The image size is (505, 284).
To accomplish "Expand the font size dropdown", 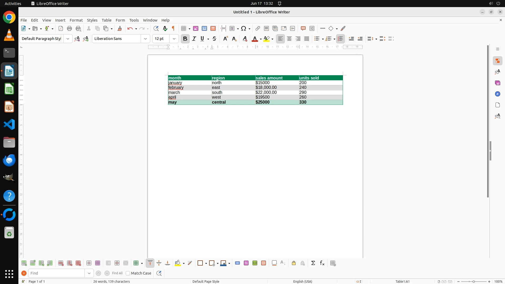I will pos(174,39).
